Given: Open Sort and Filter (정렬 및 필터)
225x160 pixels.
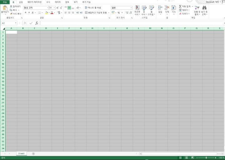Looking at the screenshot, I should pyautogui.click(x=197, y=10).
